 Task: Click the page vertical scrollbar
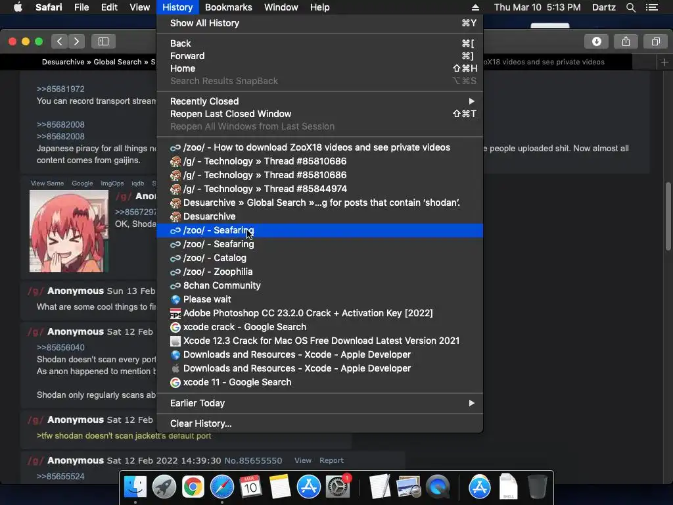point(668,216)
